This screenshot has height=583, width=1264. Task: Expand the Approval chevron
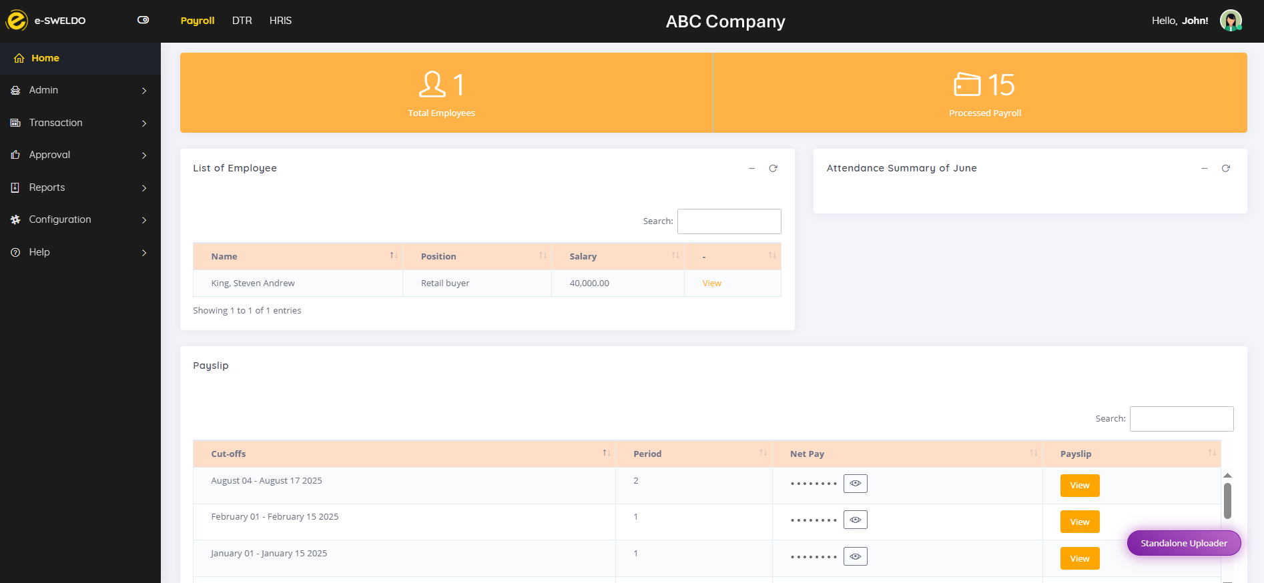point(144,155)
